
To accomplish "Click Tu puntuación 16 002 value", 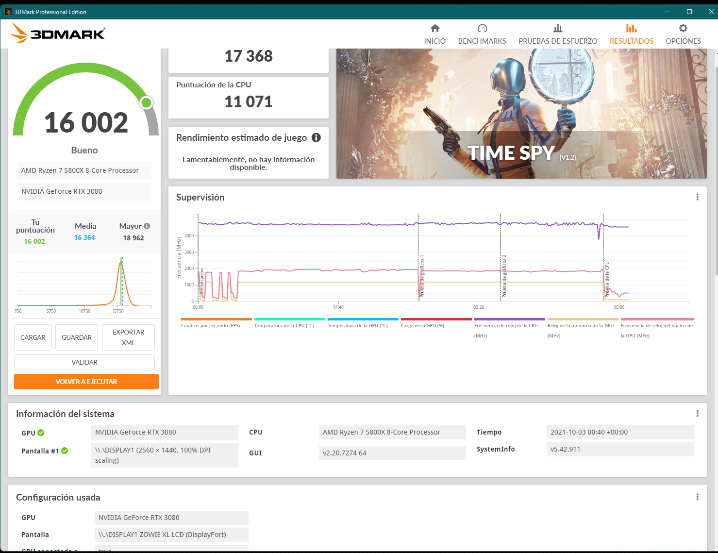I will tap(34, 241).
